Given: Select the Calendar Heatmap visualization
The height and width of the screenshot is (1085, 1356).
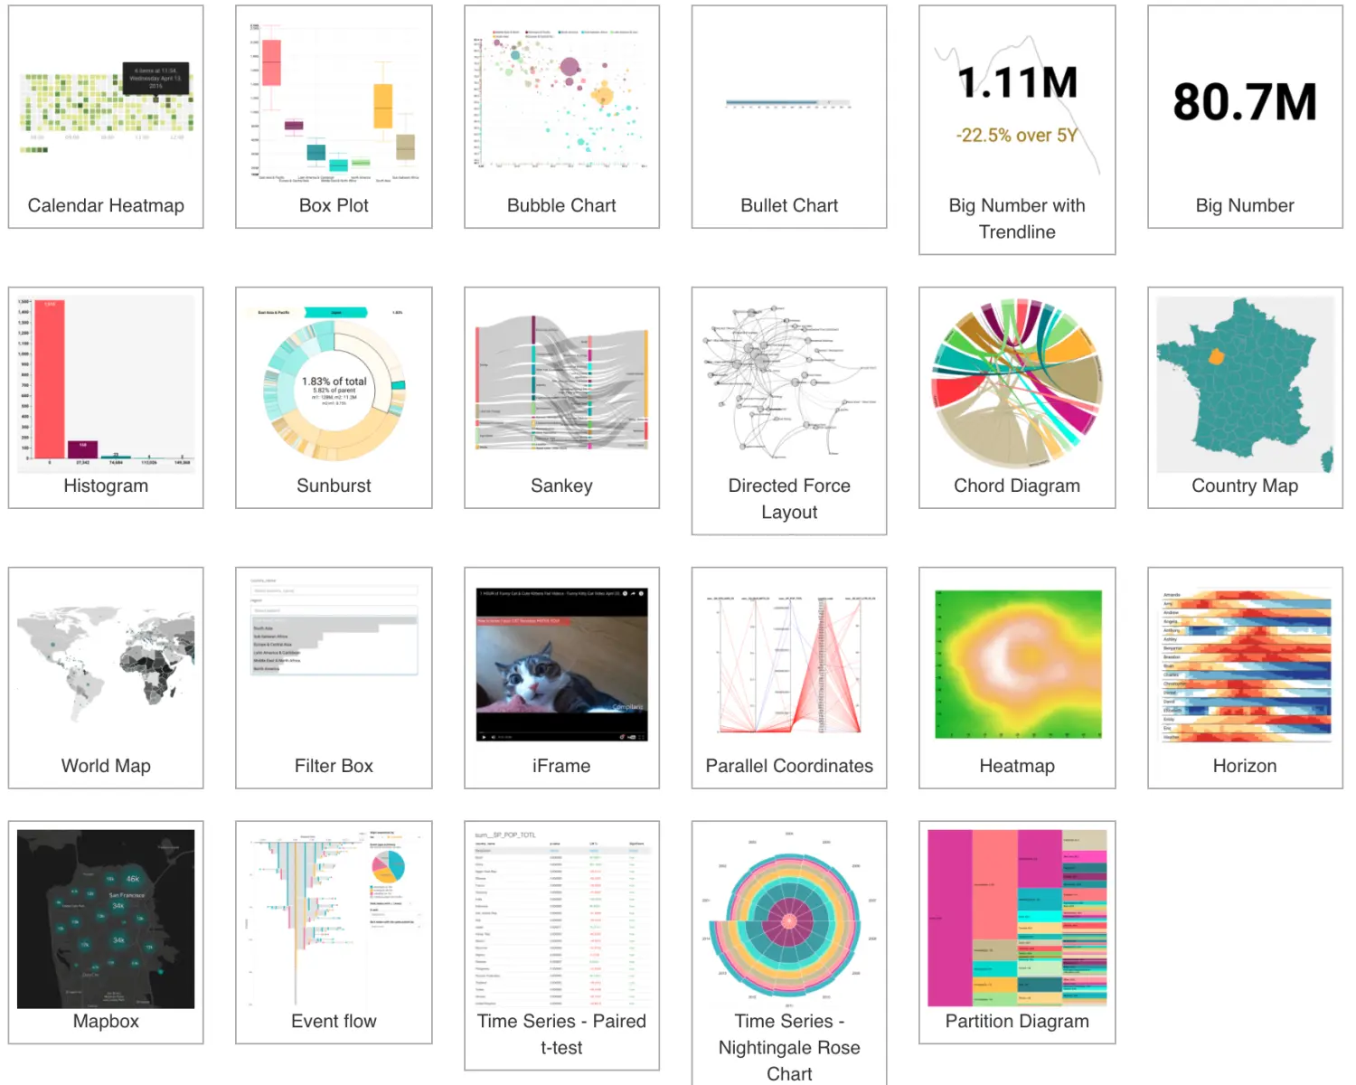Looking at the screenshot, I should [x=106, y=117].
